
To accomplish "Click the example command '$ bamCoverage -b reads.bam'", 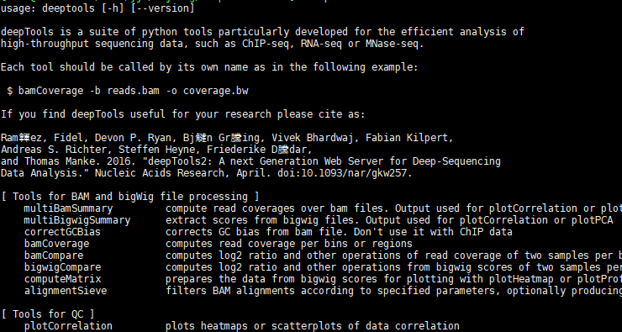I will [83, 91].
